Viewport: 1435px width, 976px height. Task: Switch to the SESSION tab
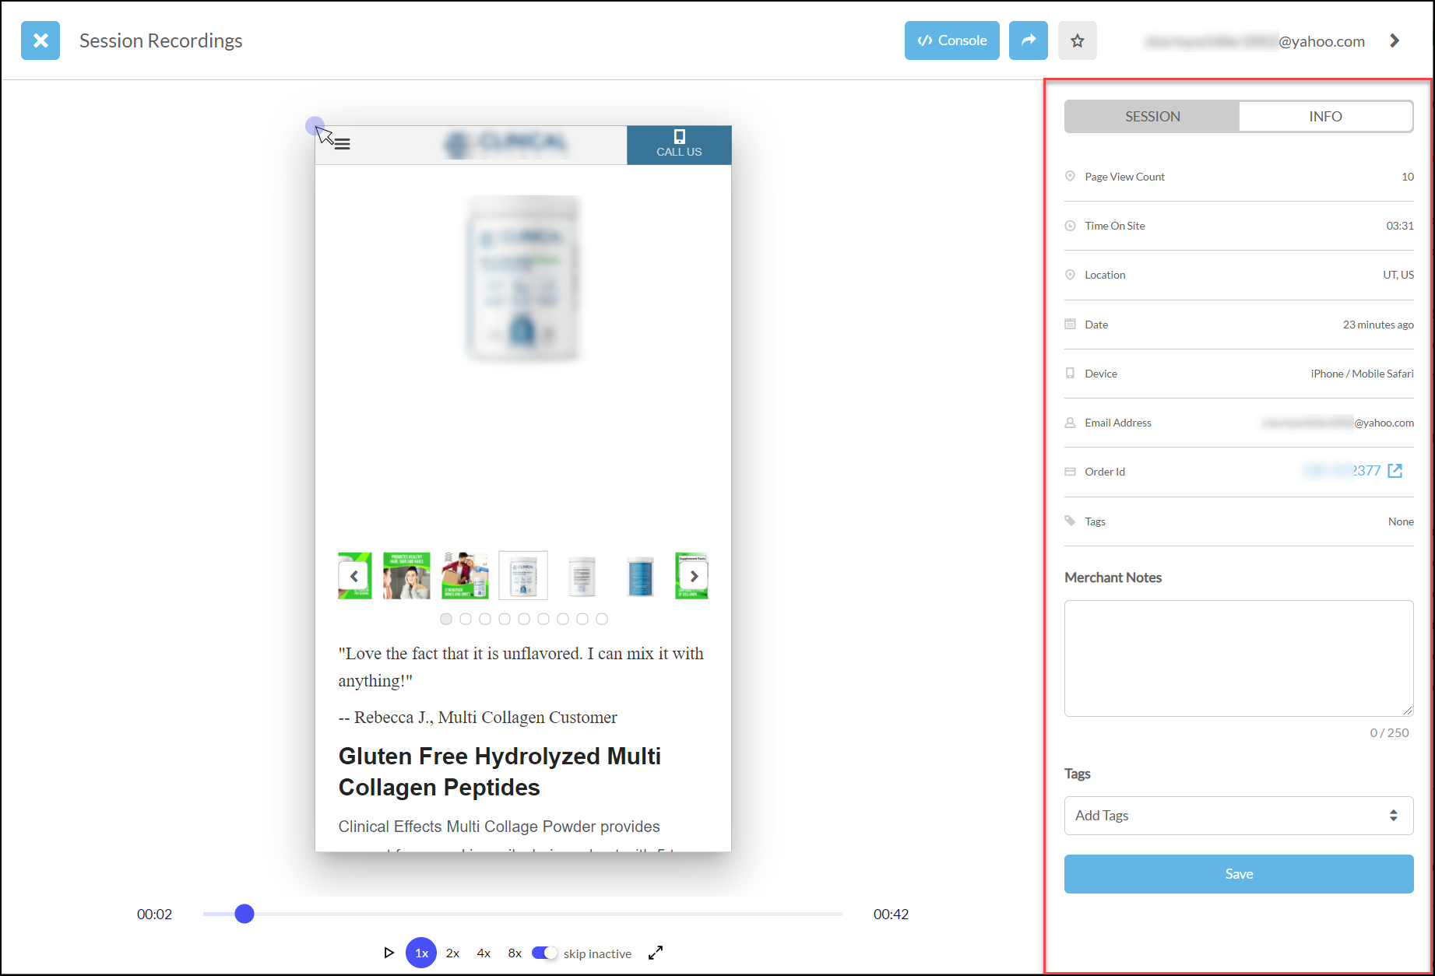1152,116
